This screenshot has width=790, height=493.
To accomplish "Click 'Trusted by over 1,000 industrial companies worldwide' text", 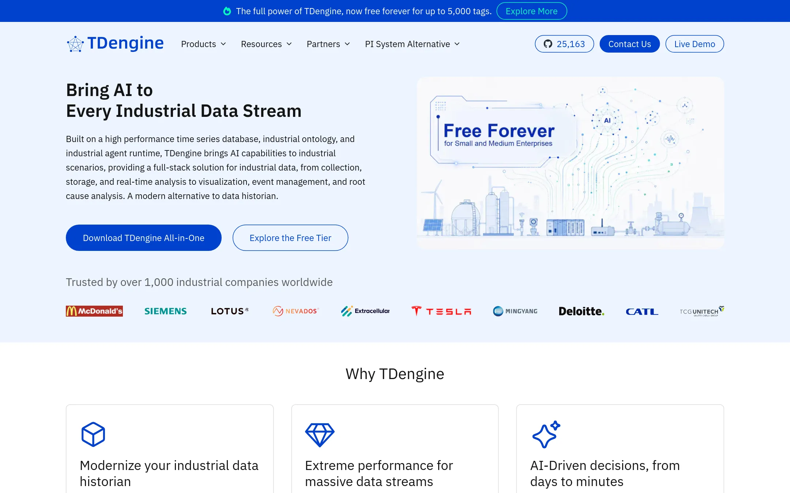I will click(x=199, y=282).
